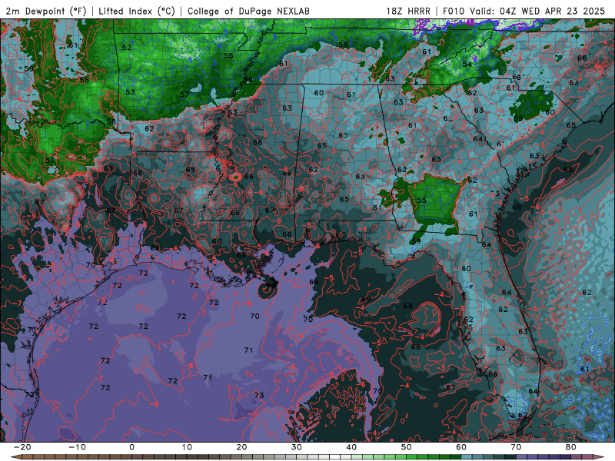This screenshot has width=615, height=461.
Task: Click the dewpoint value 52 on the map
Action: point(127,48)
